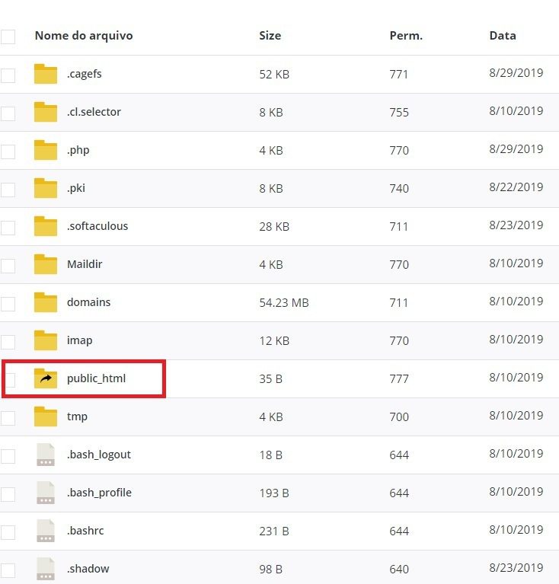The width and height of the screenshot is (559, 584).
Task: Click the tmp folder icon
Action: (46, 416)
